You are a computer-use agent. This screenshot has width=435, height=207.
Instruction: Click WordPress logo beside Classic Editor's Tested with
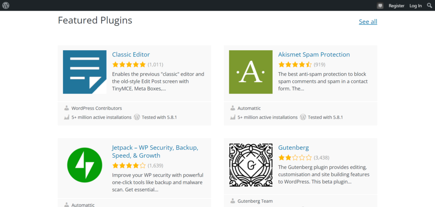[137, 117]
